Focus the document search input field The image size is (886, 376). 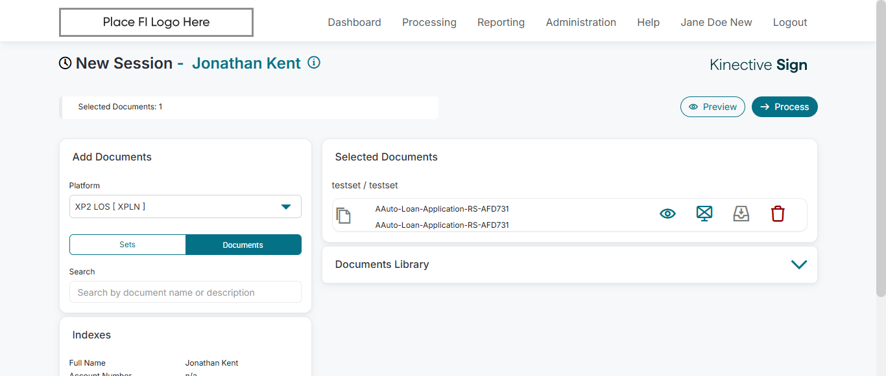186,293
